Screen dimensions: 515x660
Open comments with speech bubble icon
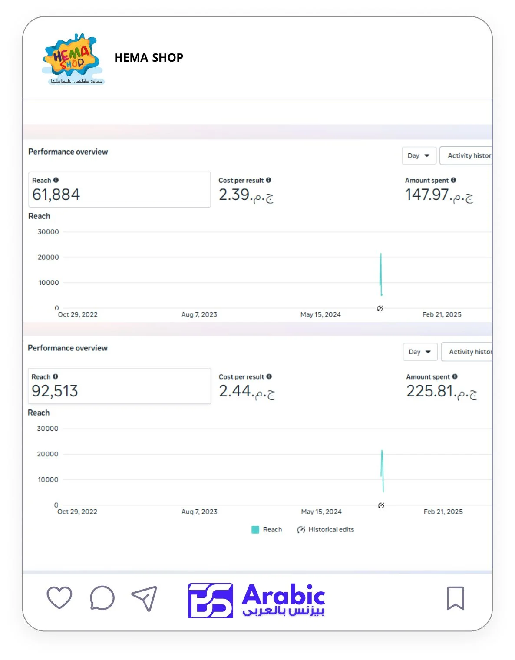coord(102,598)
